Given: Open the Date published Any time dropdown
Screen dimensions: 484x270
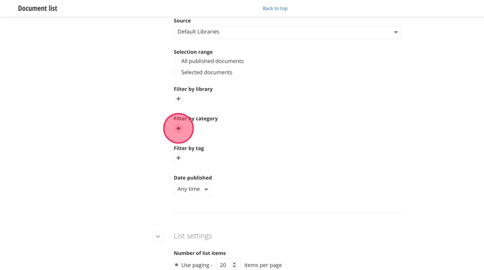Looking at the screenshot, I should [193, 189].
